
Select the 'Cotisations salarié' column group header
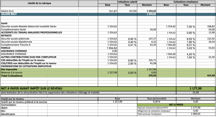[x=127, y=2]
